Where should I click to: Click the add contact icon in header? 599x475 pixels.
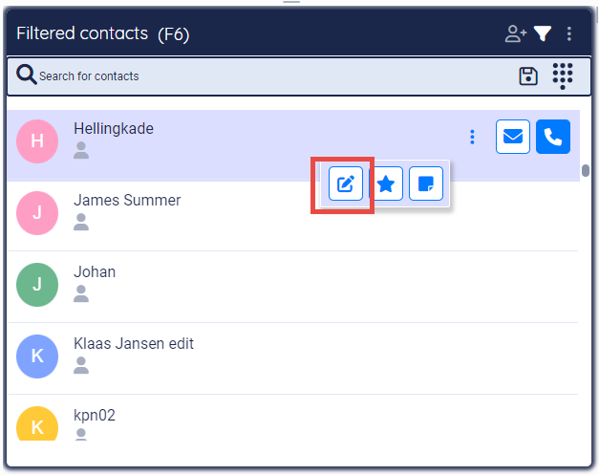point(516,34)
